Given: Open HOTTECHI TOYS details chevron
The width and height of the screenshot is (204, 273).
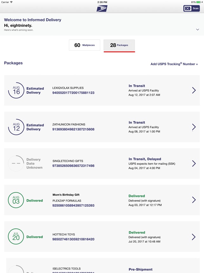Looking at the screenshot, I should coord(194,237).
